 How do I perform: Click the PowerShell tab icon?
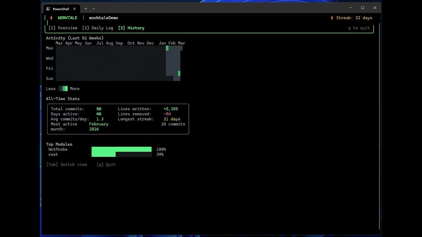click(x=48, y=9)
